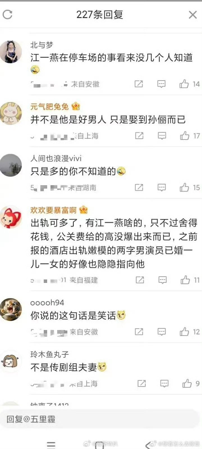Repost 元气肥兔兔's comment about 孙俪
This screenshot has width=202, height=449.
coord(139,136)
